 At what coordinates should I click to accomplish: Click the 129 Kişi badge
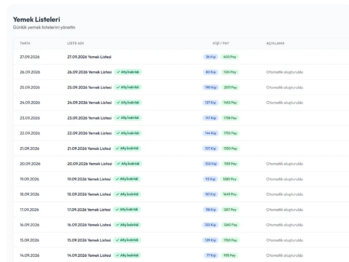point(210,240)
